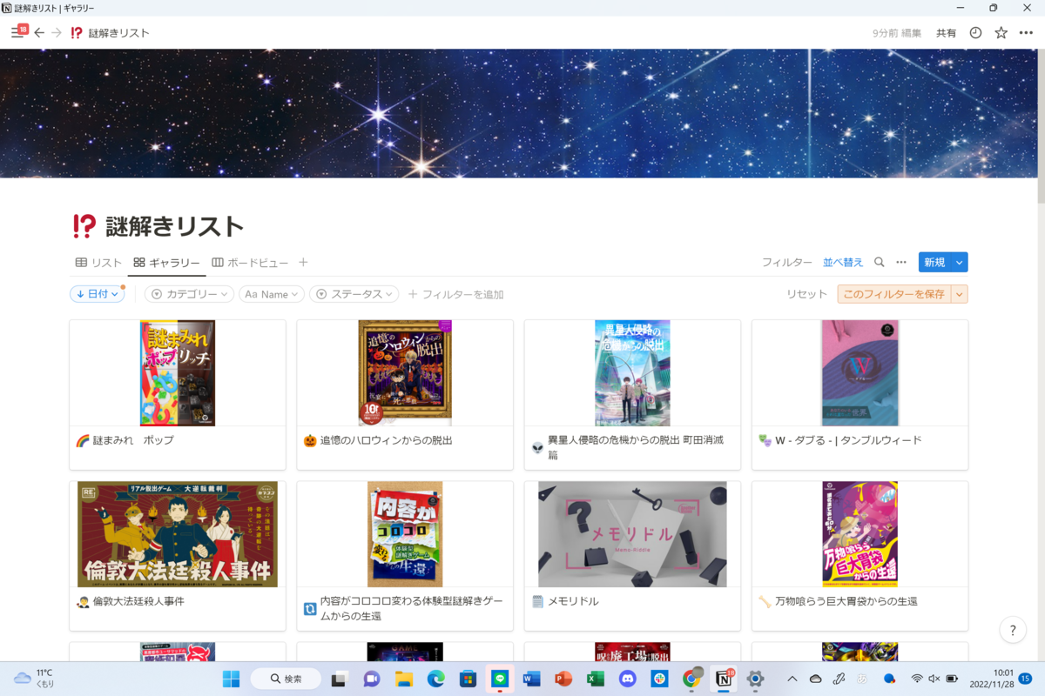Viewport: 1045px width, 696px height.
Task: Expand the 新規 button dropdown arrow
Action: [x=959, y=262]
